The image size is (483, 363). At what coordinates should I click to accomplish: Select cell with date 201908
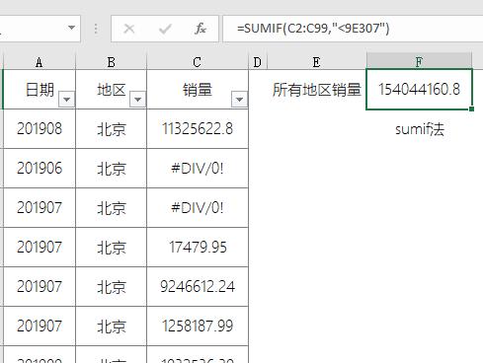click(40, 129)
